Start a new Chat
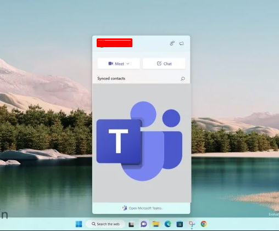This screenshot has height=231, width=279. pyautogui.click(x=164, y=64)
